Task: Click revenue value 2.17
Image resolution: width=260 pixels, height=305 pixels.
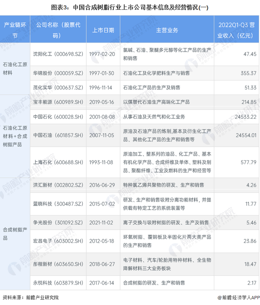Action: pyautogui.click(x=252, y=283)
